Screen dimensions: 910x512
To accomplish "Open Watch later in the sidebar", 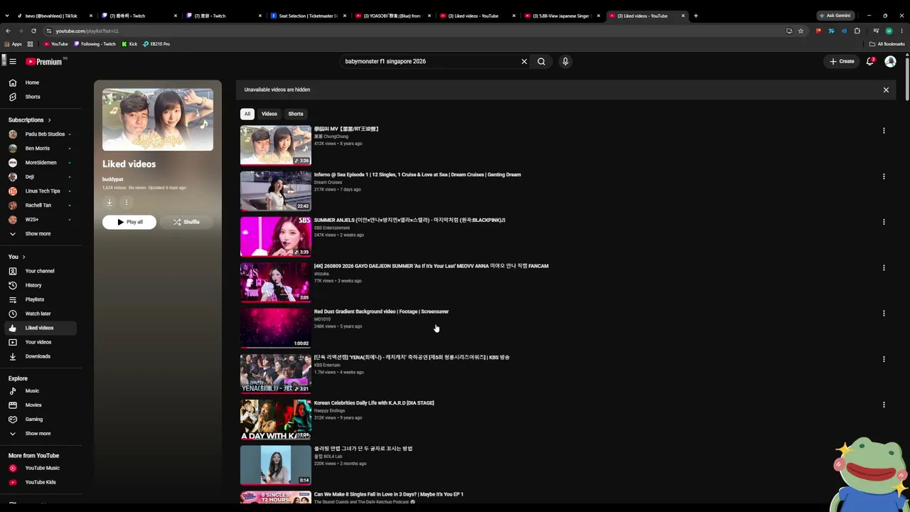I will point(39,314).
